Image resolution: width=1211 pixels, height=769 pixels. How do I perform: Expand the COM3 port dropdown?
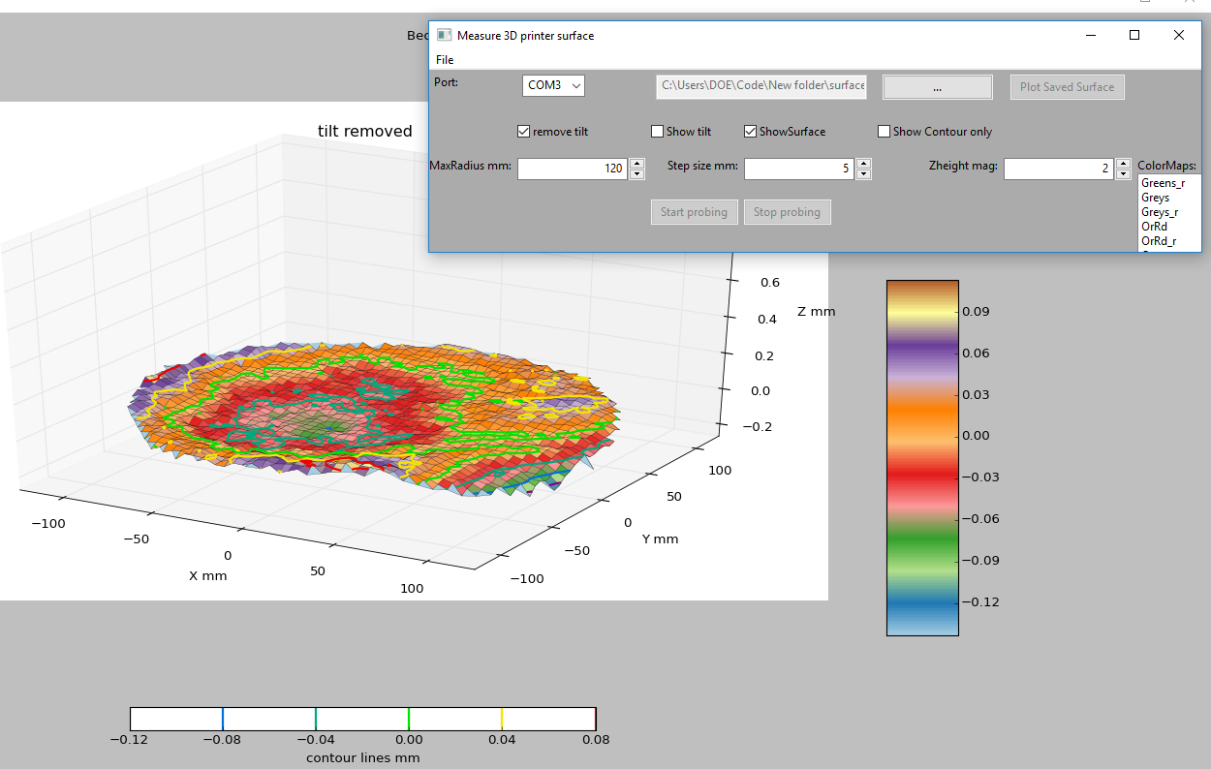tap(553, 86)
